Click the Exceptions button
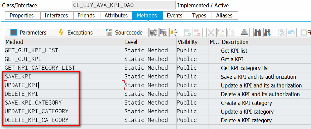311x129 pixels. point(75,33)
